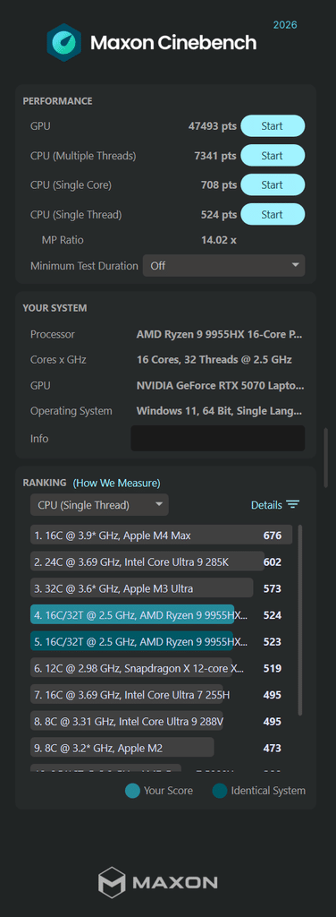Image resolution: width=336 pixels, height=917 pixels.
Task: Click the NVIDIA GeForce RTX 5070 GPU text
Action: 220,386
